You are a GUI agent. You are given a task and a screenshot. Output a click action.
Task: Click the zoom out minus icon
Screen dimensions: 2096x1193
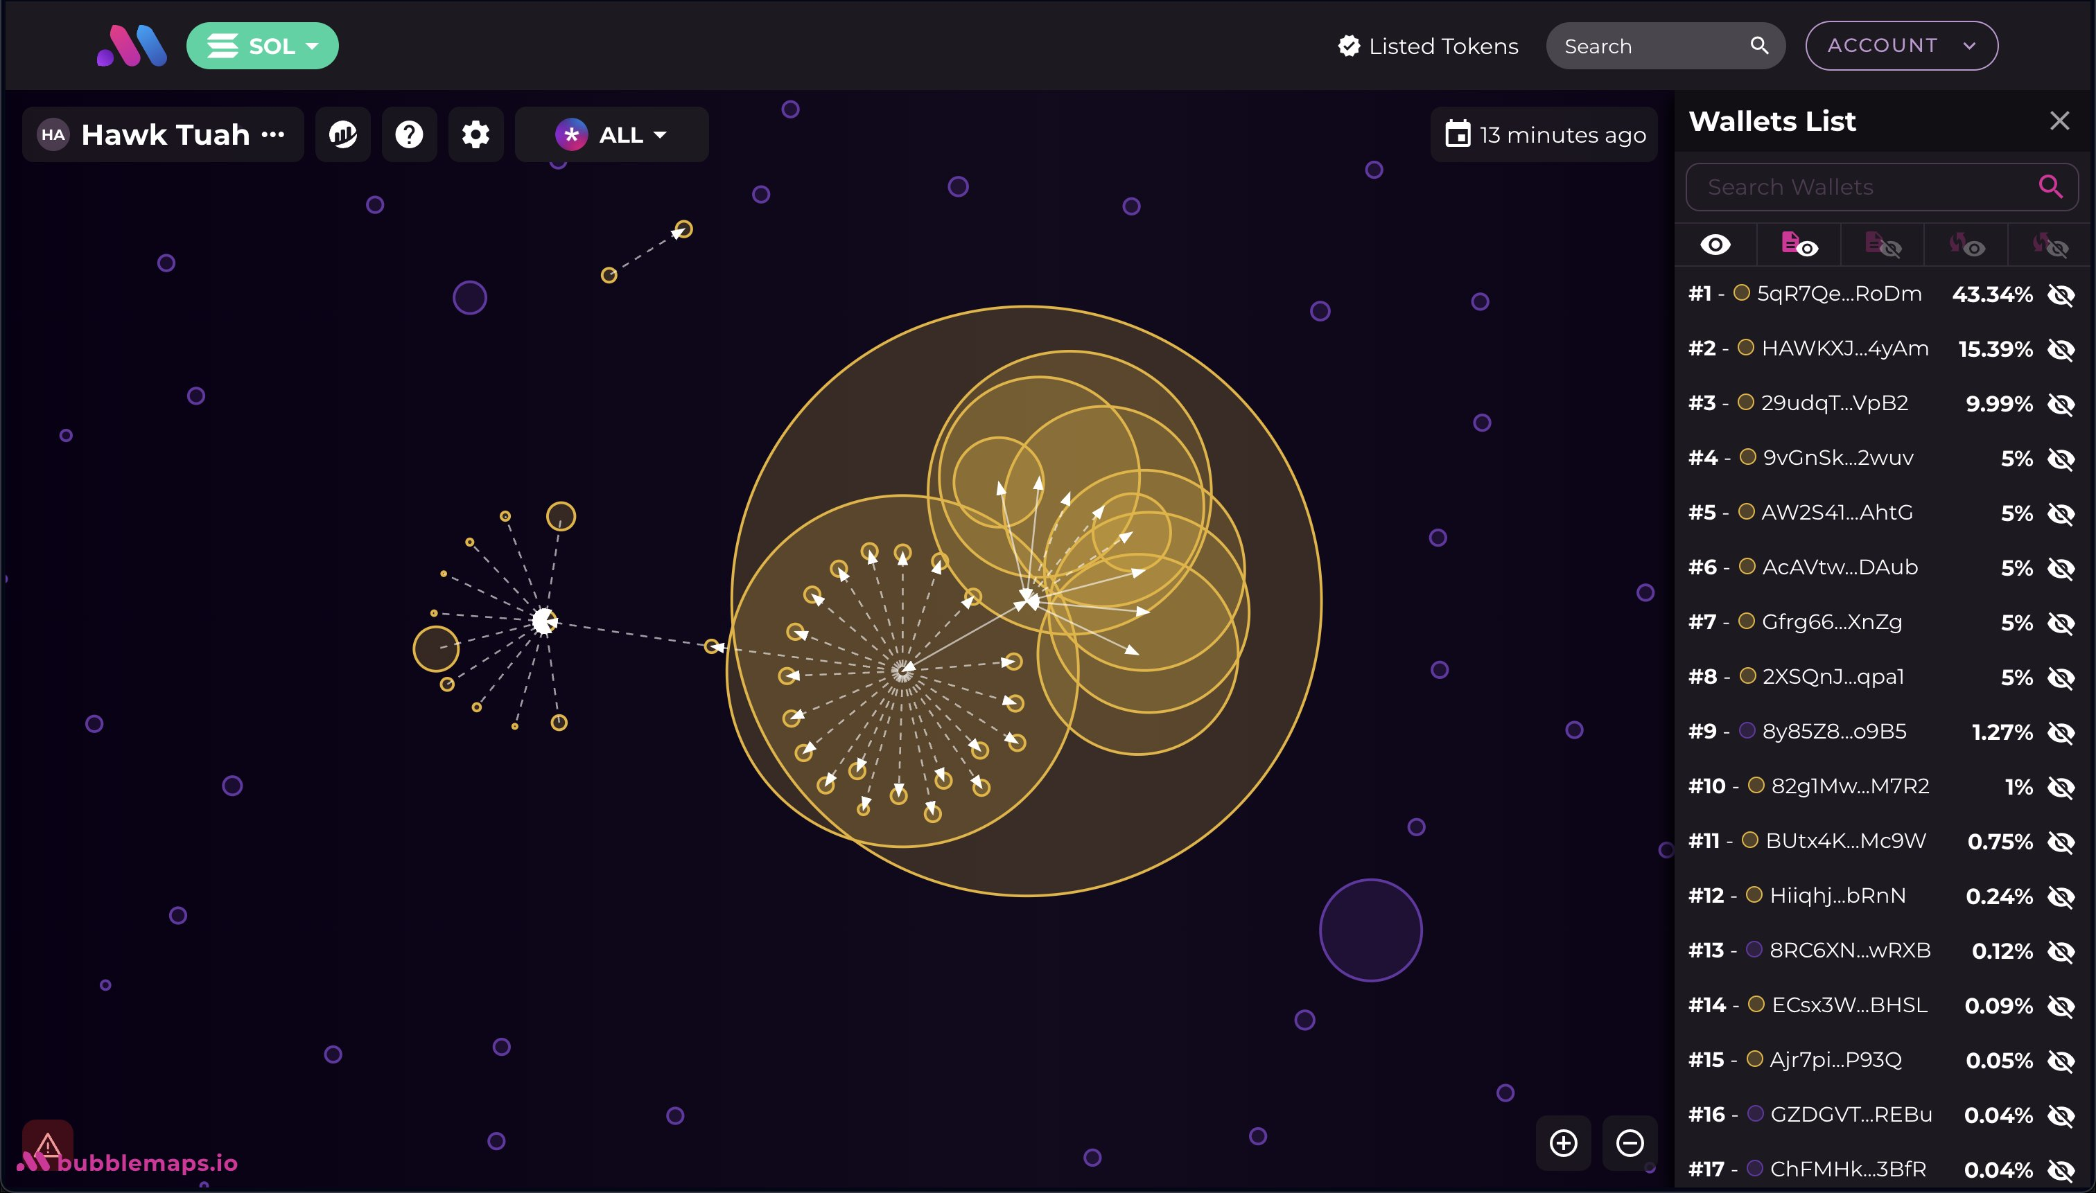pyautogui.click(x=1628, y=1143)
